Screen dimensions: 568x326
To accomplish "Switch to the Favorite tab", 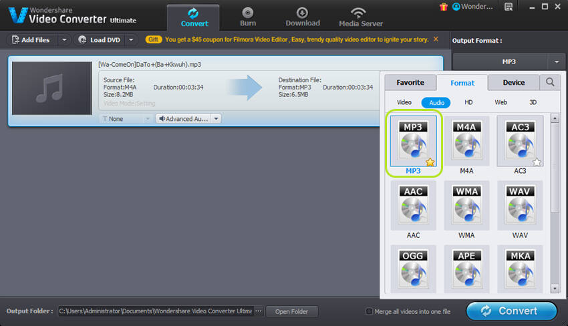I will click(410, 83).
